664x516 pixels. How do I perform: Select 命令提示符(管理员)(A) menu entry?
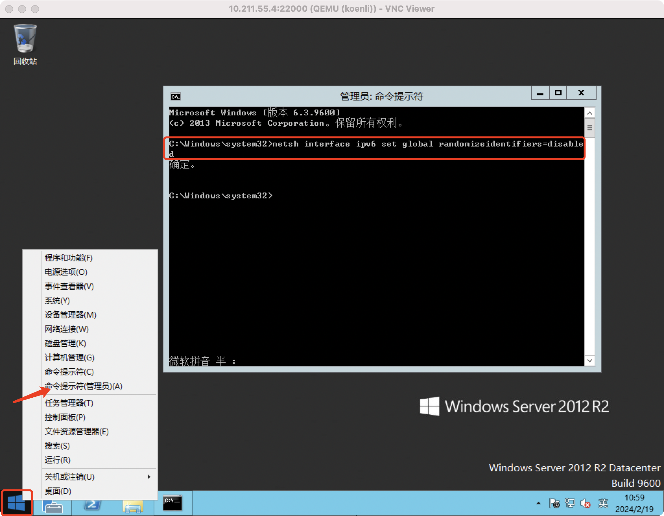(84, 386)
